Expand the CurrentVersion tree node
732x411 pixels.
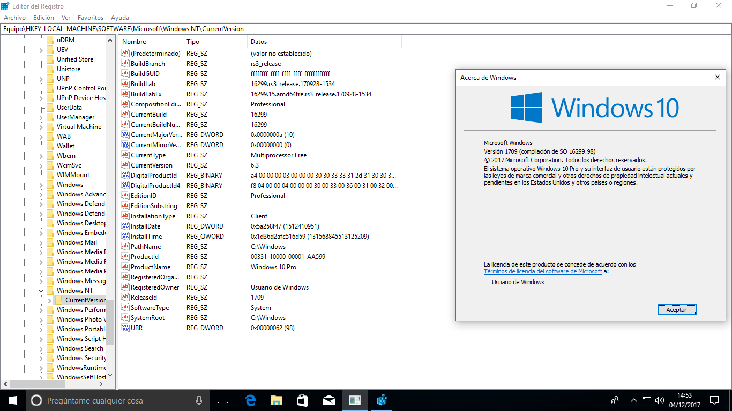point(50,300)
